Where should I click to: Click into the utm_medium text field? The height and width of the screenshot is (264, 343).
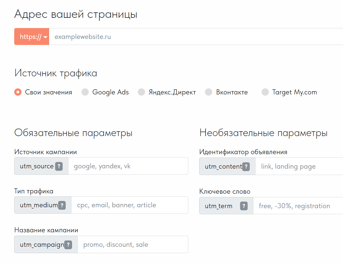pos(129,205)
